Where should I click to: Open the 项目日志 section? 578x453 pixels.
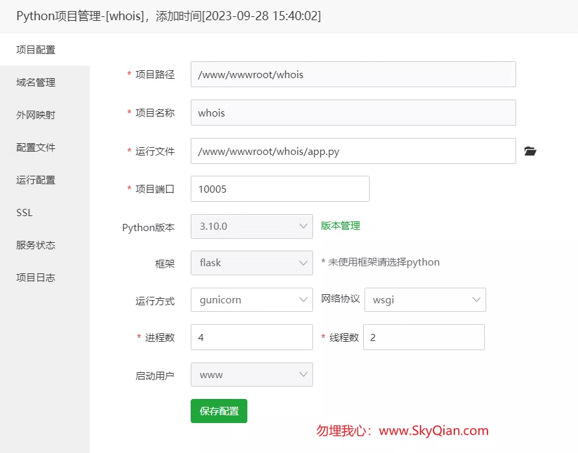(36, 277)
